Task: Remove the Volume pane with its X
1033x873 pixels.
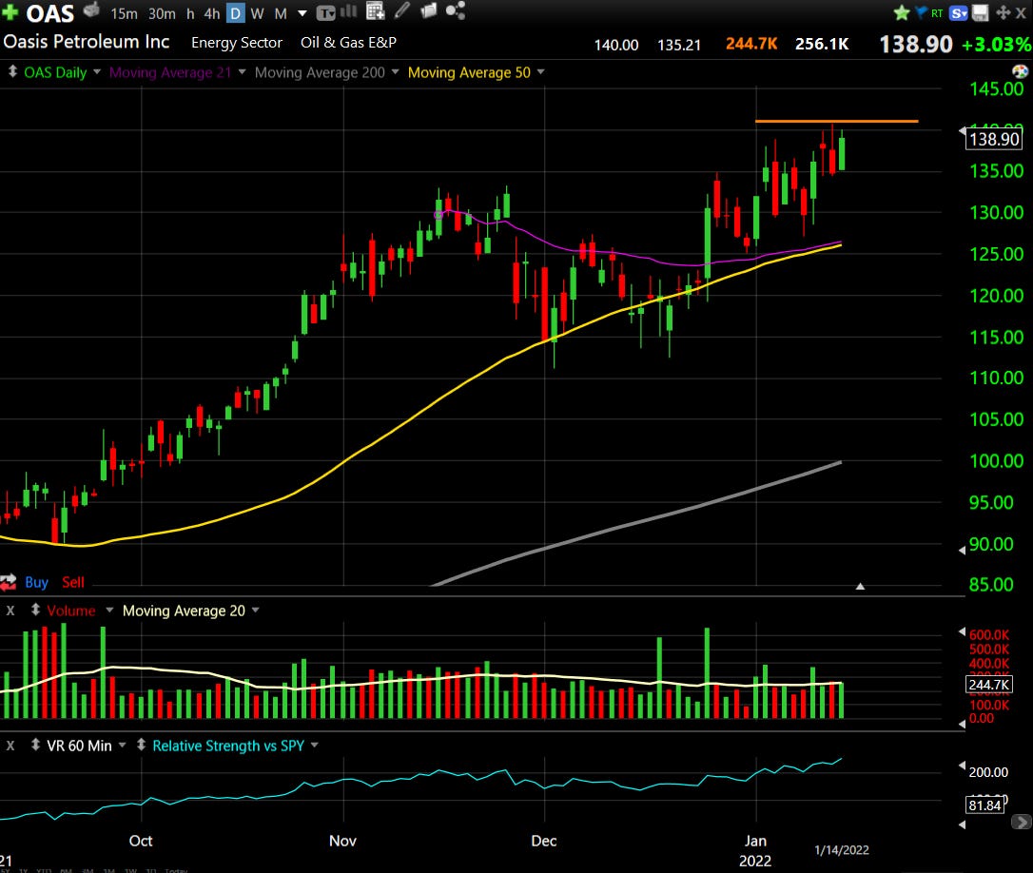Action: tap(10, 611)
